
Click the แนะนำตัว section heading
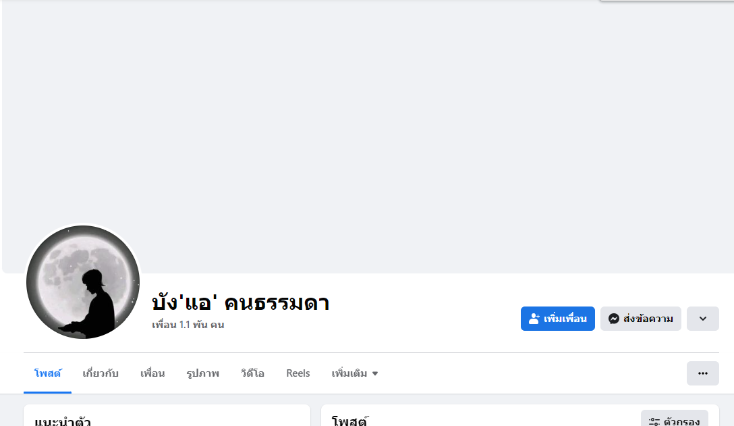point(63,421)
